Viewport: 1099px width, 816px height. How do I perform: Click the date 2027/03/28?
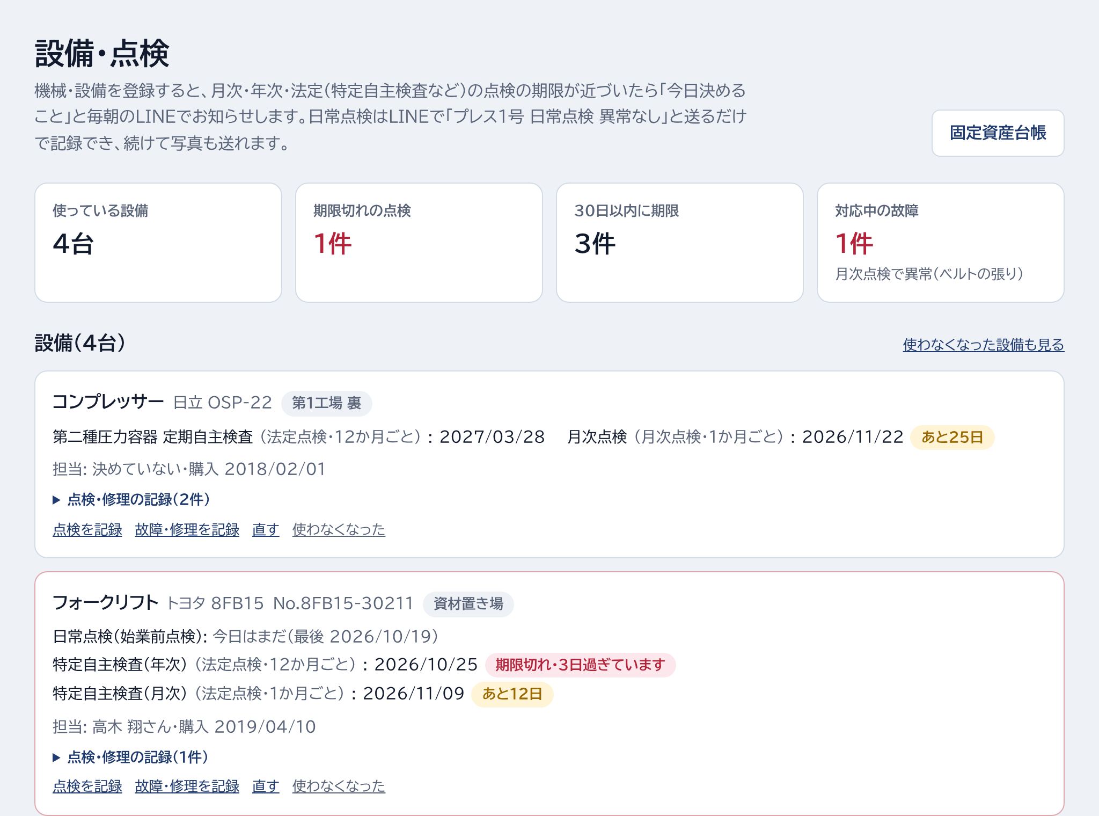[492, 437]
